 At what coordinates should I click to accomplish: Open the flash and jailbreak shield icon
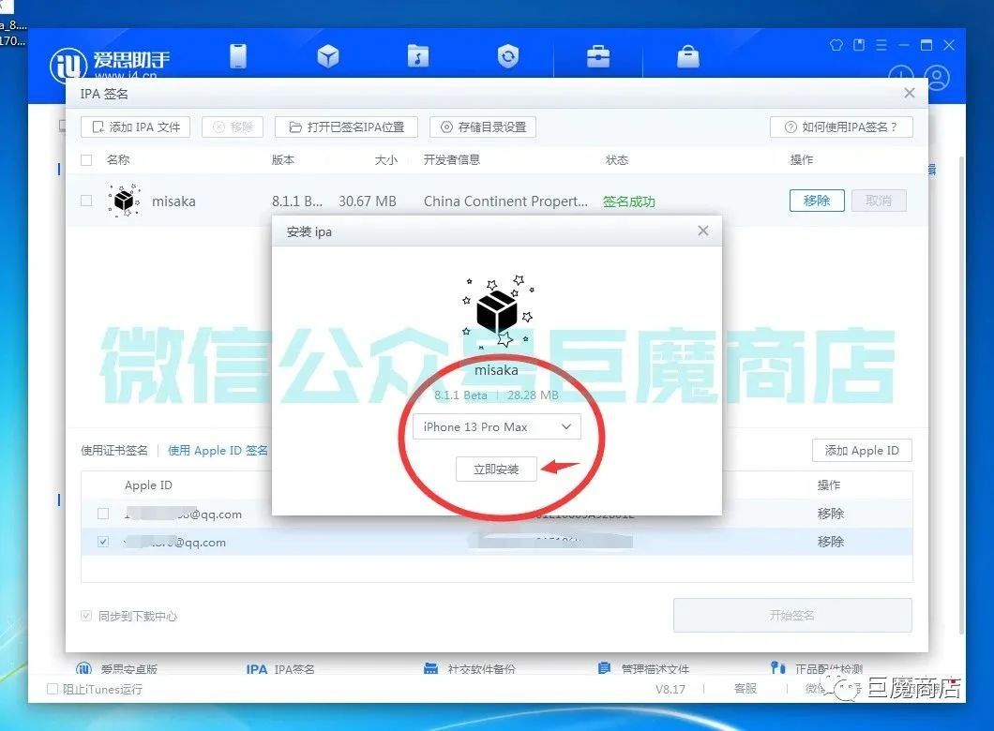pyautogui.click(x=507, y=56)
